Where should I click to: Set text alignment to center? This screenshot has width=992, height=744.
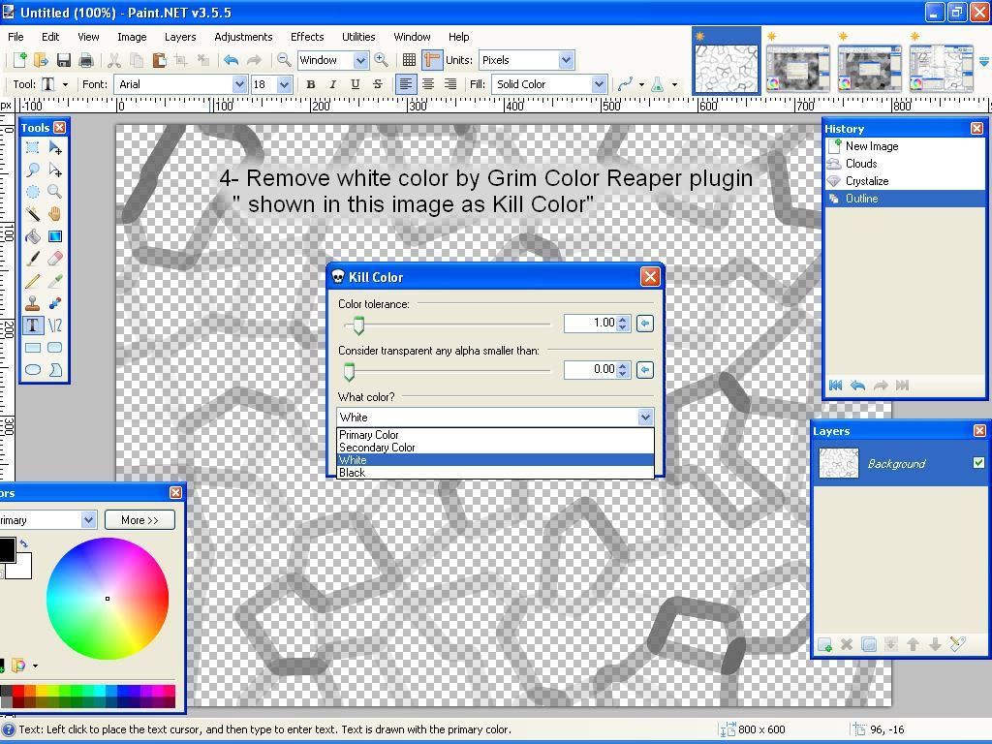(x=428, y=84)
